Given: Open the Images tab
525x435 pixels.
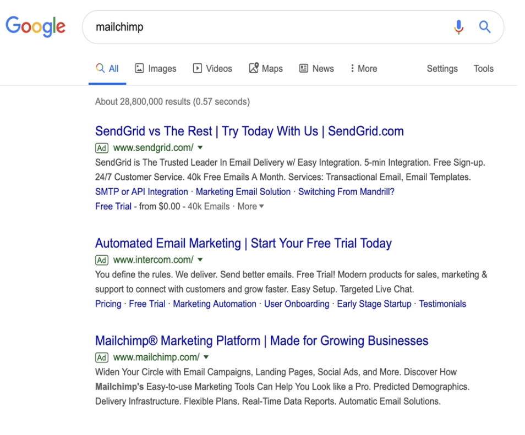Looking at the screenshot, I should pos(156,69).
